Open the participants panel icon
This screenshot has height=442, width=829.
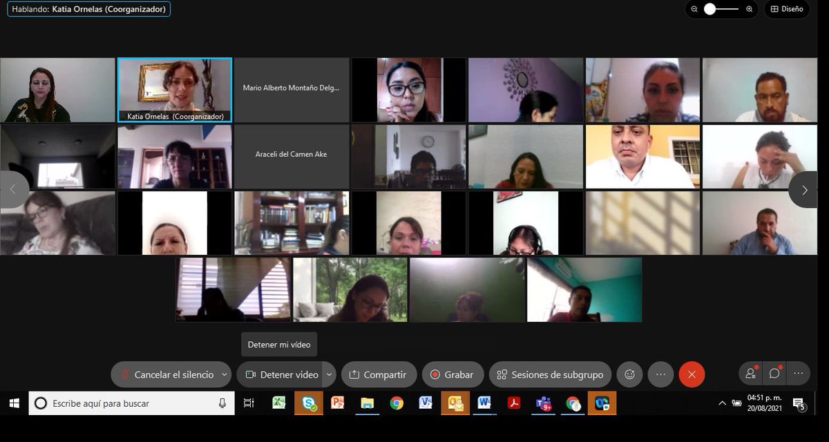click(x=750, y=374)
